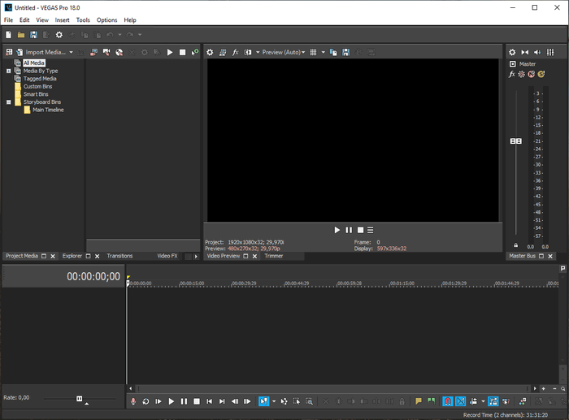Open Video Output FX icon
569x420 pixels.
coord(235,52)
